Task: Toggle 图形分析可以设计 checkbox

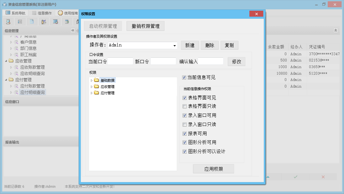Action: 185,151
